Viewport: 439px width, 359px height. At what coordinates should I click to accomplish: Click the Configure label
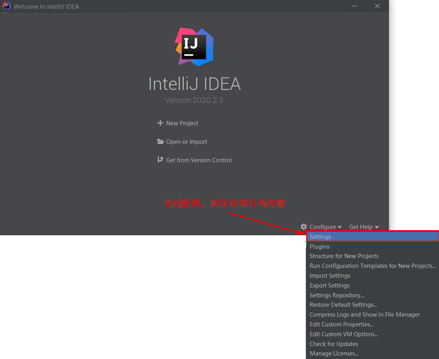pos(323,227)
